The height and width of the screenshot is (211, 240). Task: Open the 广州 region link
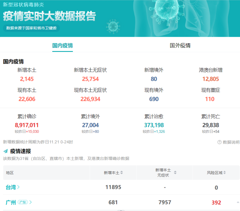click(11, 203)
